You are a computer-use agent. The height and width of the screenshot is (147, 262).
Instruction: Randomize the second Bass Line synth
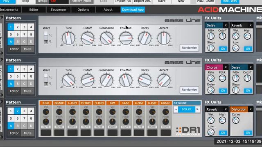189,90
